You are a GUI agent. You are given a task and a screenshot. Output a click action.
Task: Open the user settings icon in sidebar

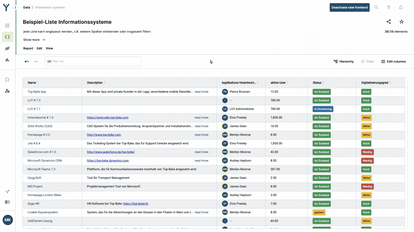click(x=7, y=91)
